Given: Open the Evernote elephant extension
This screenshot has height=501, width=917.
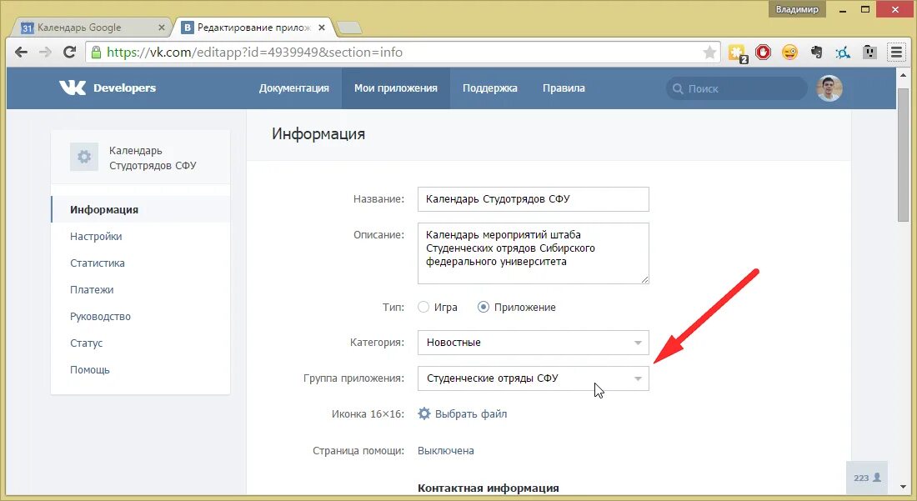Looking at the screenshot, I should point(816,53).
